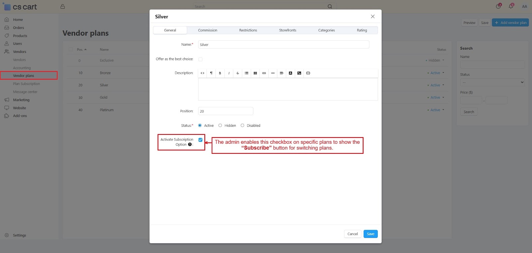
Task: Click into the Position input field
Action: 225,111
